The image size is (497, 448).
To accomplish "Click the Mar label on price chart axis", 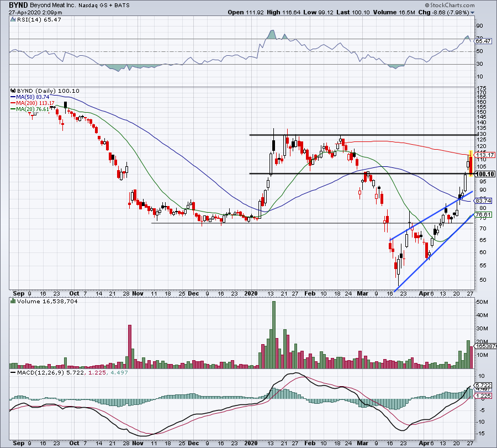I will [x=362, y=293].
